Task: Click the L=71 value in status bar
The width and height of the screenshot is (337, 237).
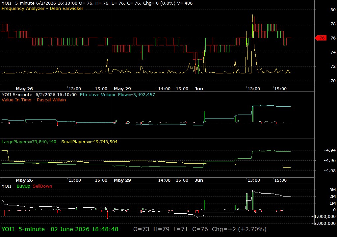Action: pyautogui.click(x=181, y=229)
